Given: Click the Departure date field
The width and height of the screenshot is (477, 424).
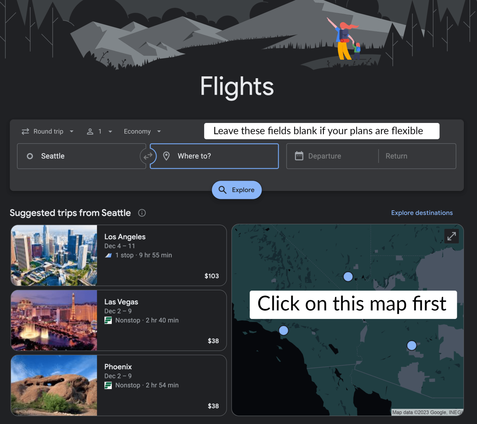Looking at the screenshot, I should click(332, 156).
